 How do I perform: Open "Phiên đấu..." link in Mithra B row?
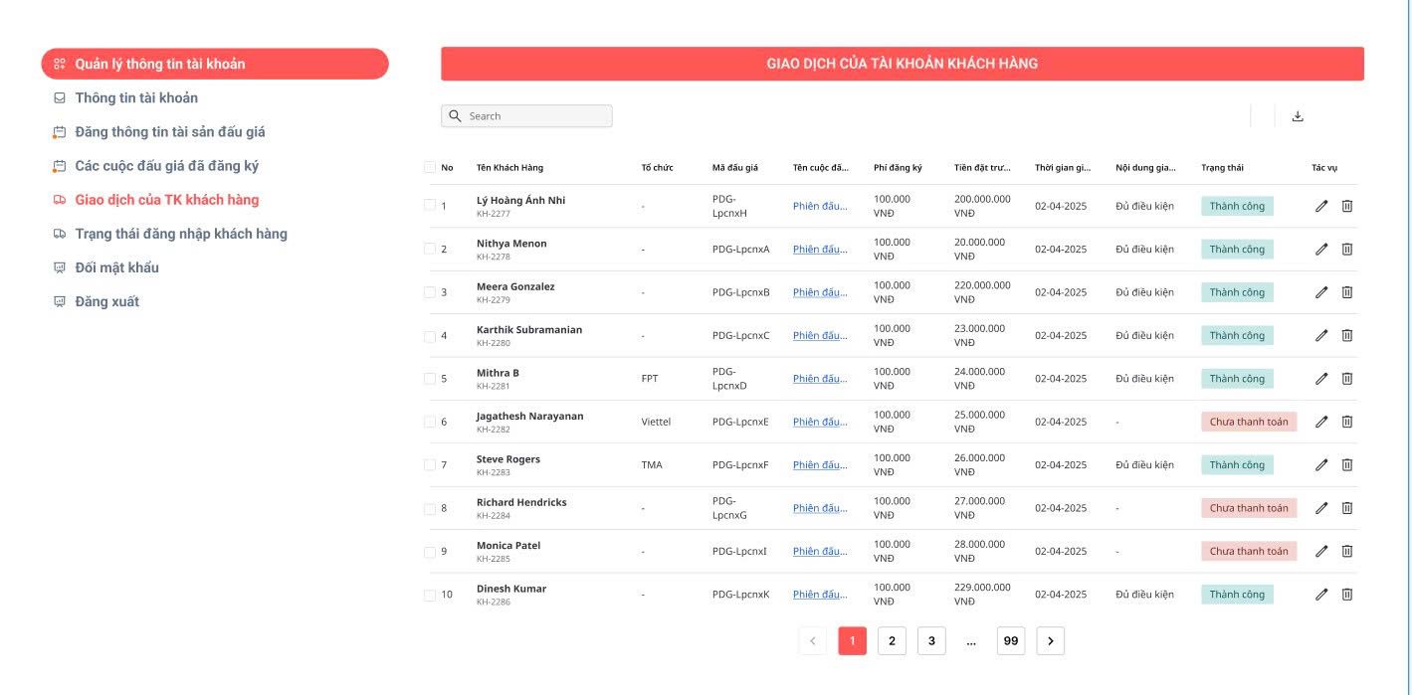[x=820, y=379]
